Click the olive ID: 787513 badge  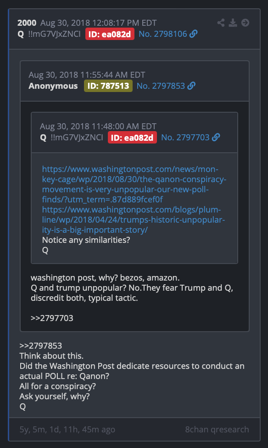pyautogui.click(x=108, y=86)
